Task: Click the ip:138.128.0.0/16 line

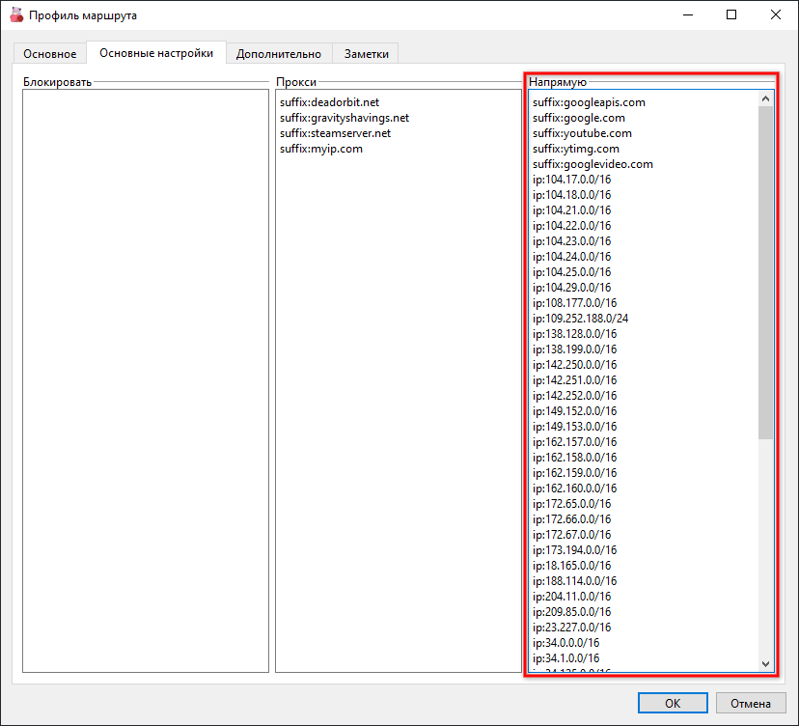Action: pos(575,334)
